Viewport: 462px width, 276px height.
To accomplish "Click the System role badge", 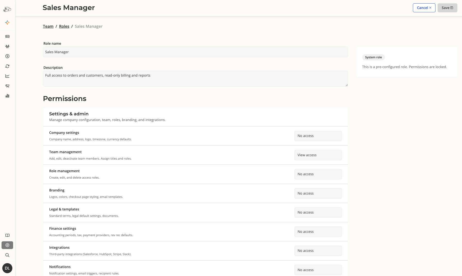I will coord(373,57).
